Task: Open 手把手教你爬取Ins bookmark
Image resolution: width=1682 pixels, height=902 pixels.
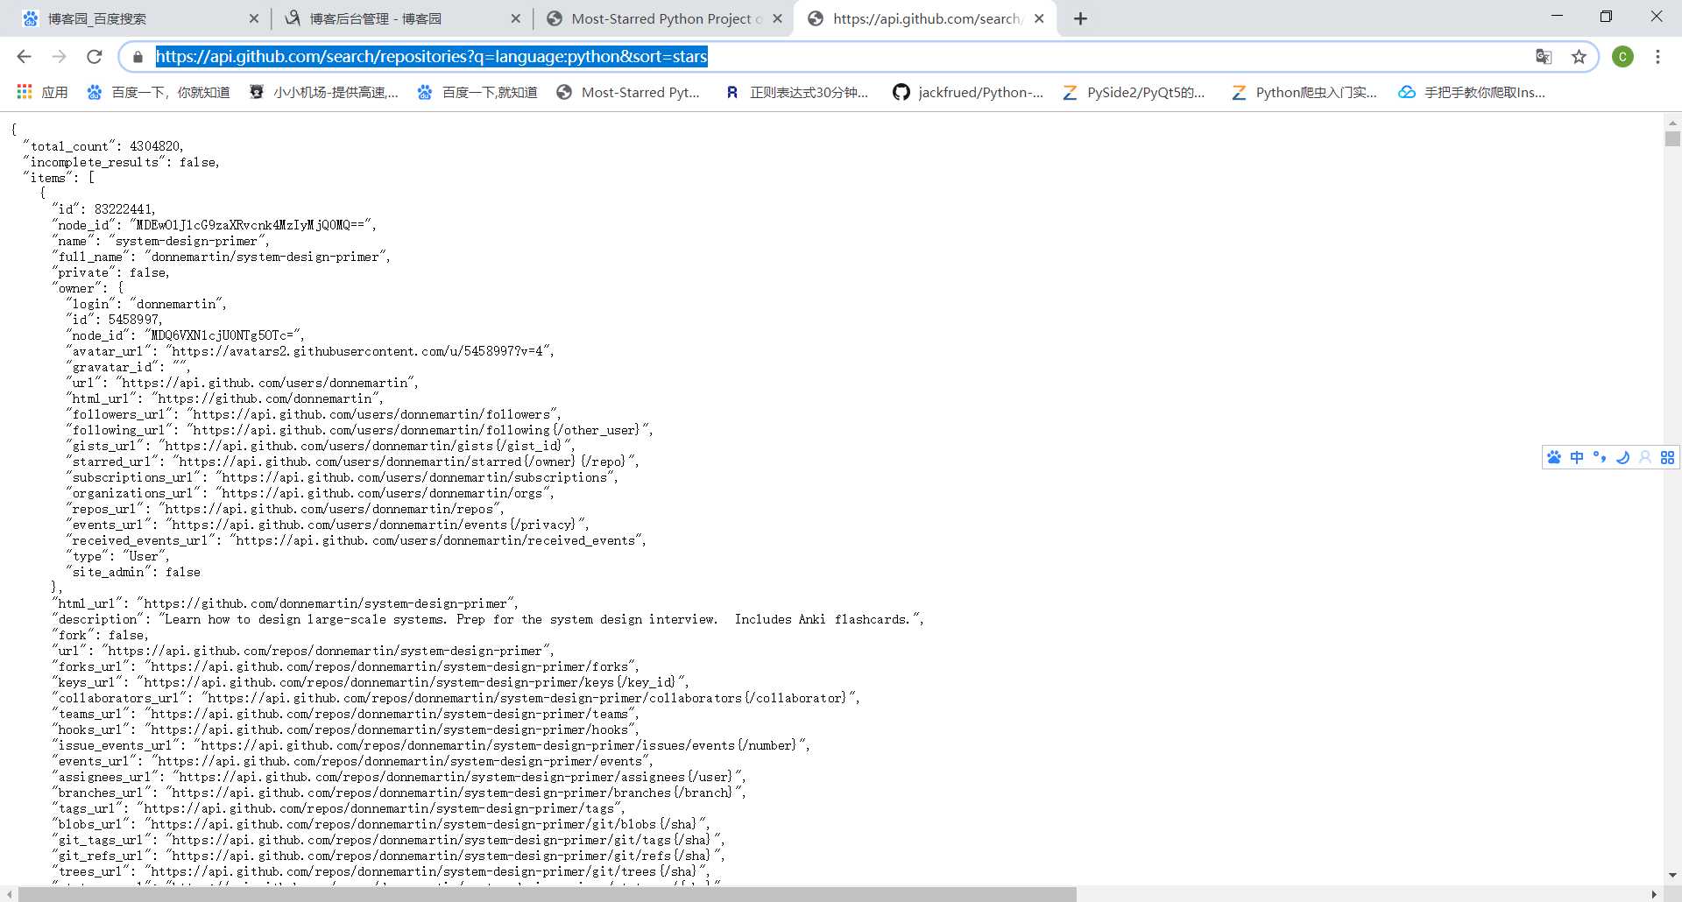Action: point(1472,92)
